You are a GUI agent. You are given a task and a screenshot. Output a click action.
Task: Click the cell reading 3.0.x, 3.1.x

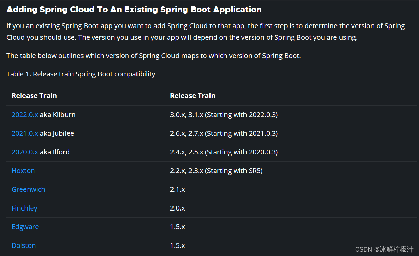pyautogui.click(x=224, y=115)
